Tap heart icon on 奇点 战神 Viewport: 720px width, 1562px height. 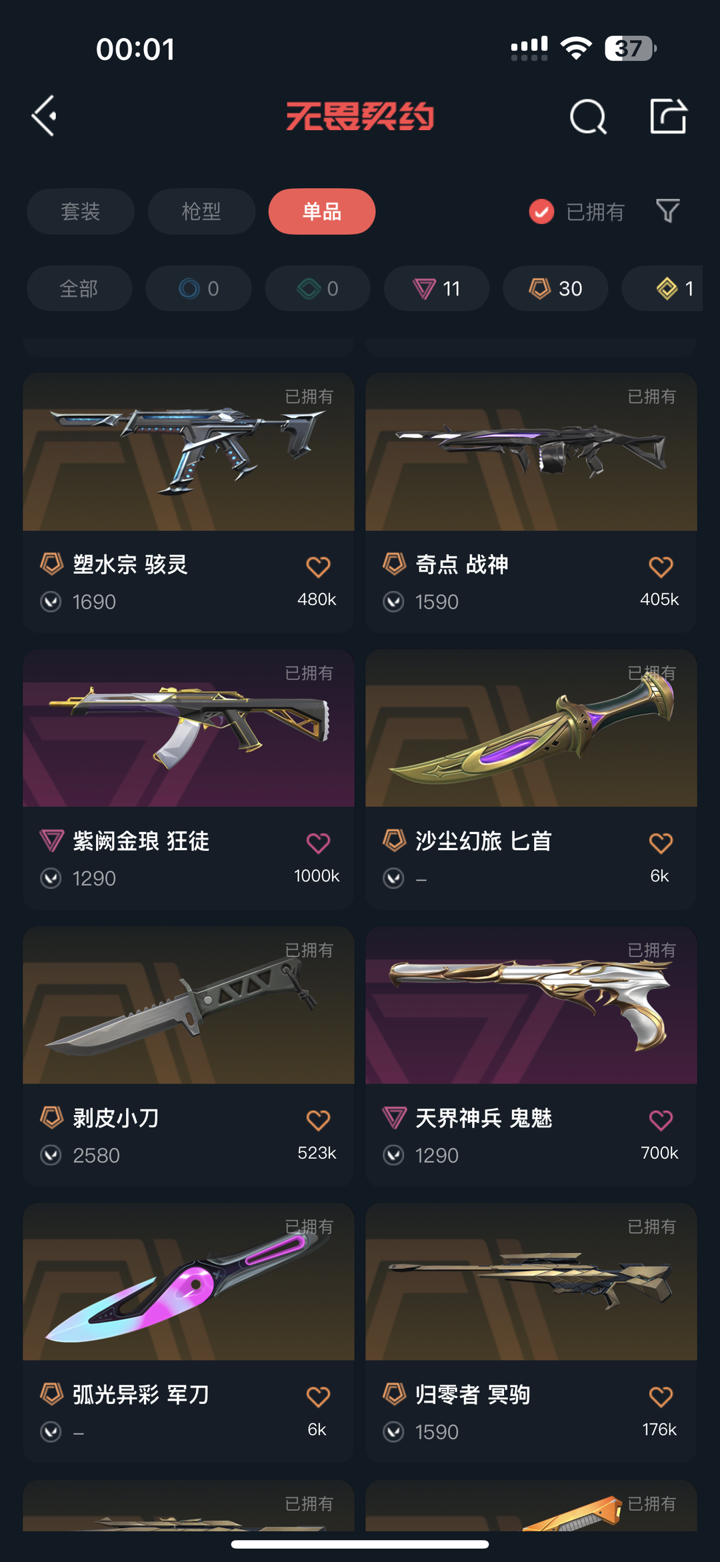coord(661,566)
